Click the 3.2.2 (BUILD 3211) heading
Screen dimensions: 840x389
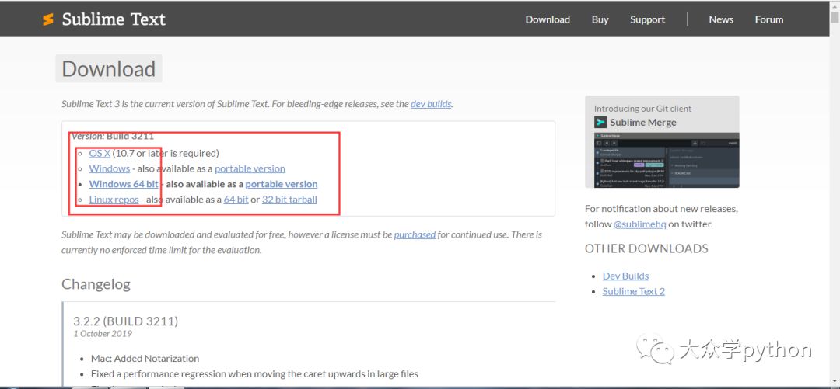coord(125,321)
